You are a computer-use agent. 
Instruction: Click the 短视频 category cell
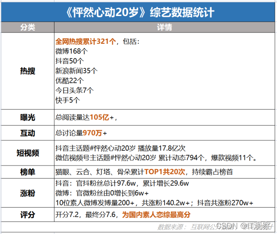pos(28,153)
